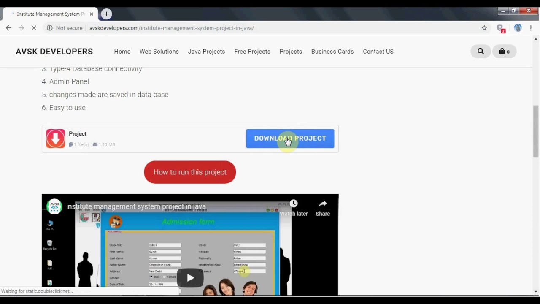Screen dimensions: 540x304
Task: Click the DOWNLOAD PROJECT button
Action: pyautogui.click(x=290, y=138)
